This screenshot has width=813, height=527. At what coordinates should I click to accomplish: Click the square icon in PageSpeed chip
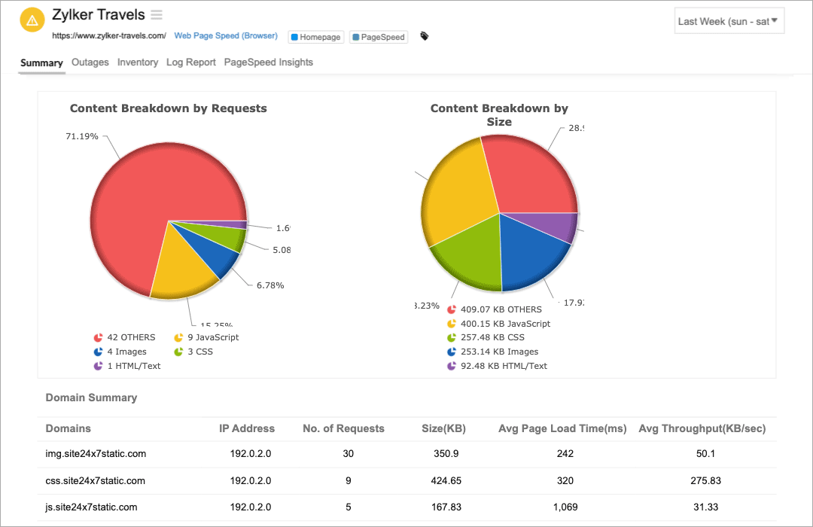click(357, 37)
